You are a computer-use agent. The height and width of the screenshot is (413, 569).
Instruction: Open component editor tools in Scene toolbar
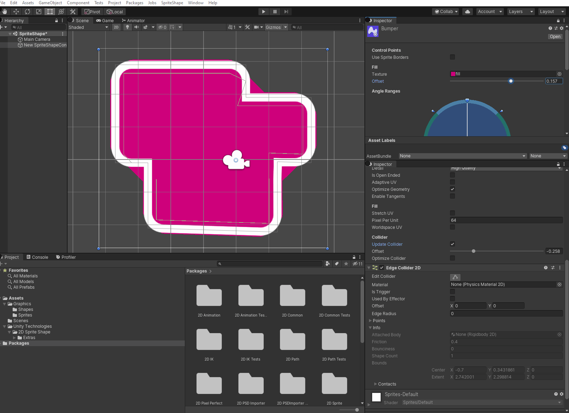point(248,27)
